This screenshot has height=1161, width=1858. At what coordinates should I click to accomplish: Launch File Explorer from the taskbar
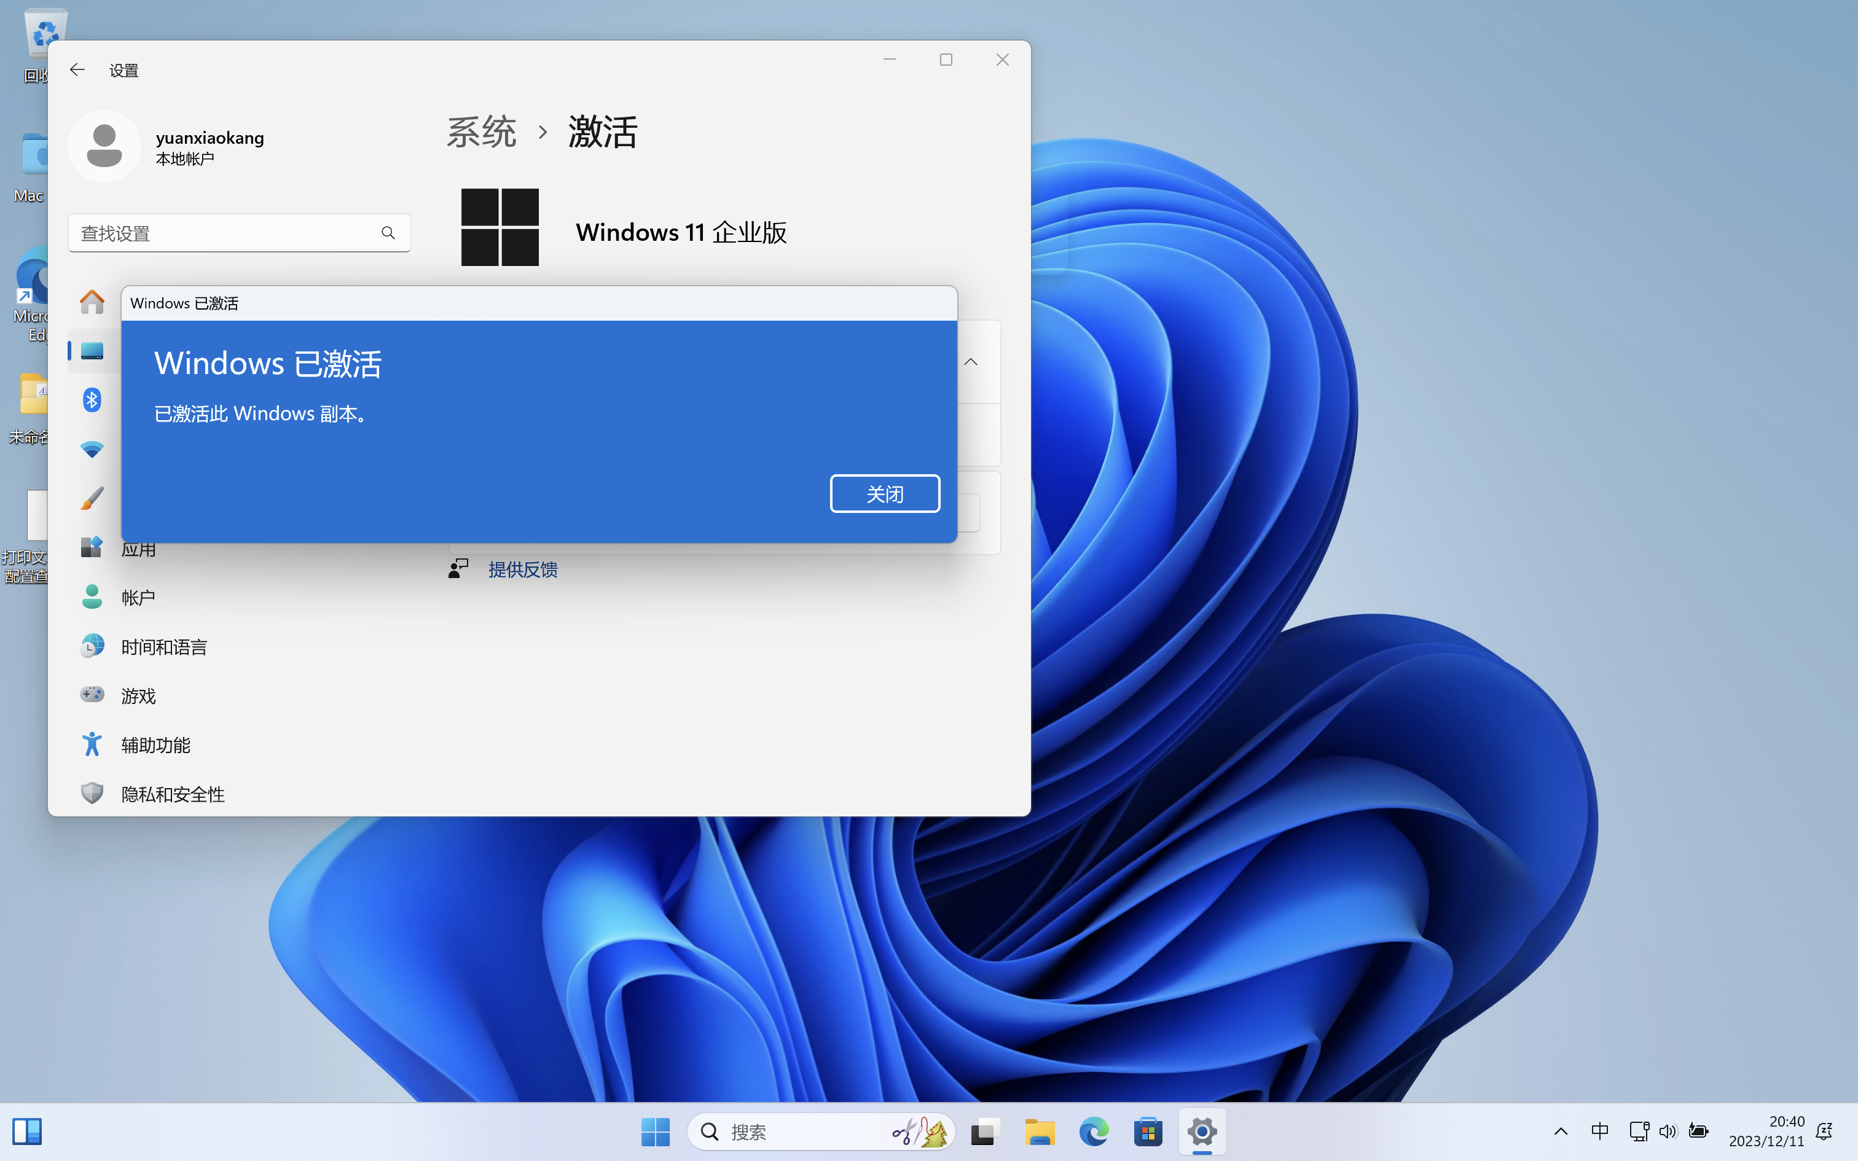1040,1132
